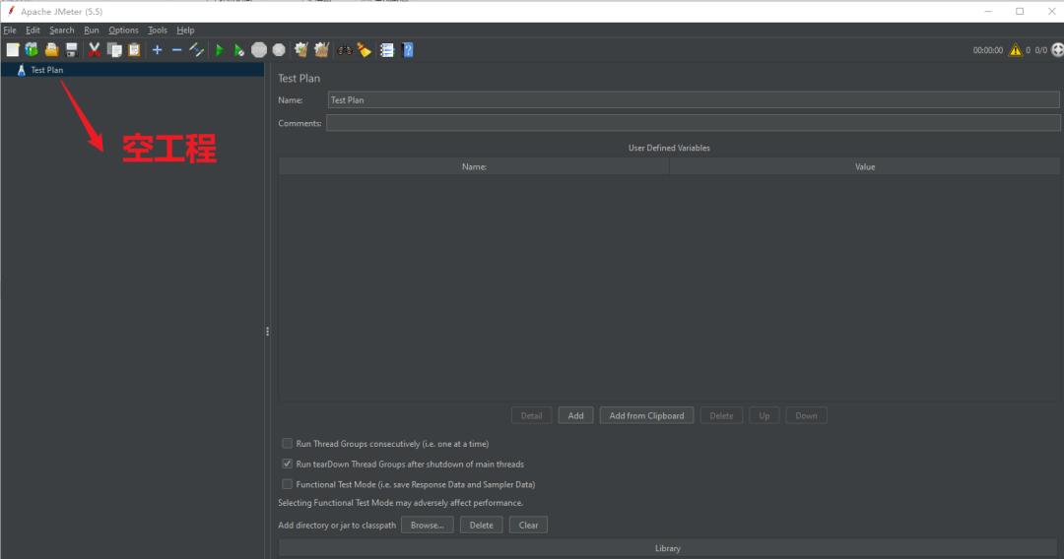This screenshot has width=1064, height=559.
Task: Open the Help menu
Action: pyautogui.click(x=185, y=31)
